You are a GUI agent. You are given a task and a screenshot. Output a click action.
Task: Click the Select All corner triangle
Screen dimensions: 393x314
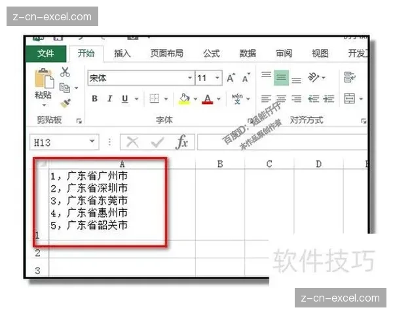[x=42, y=164]
